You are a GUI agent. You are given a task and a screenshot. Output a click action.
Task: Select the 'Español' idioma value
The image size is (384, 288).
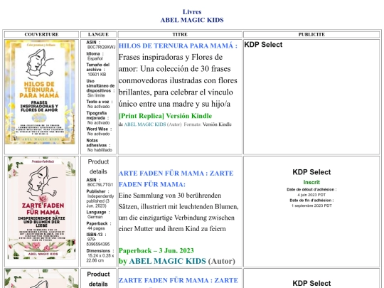click(95, 58)
